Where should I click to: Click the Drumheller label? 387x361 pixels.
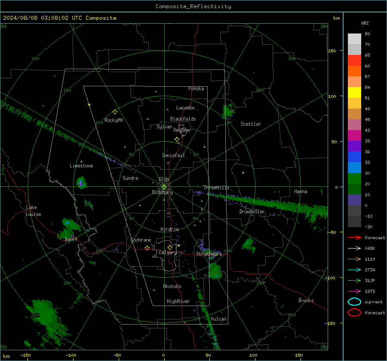(252, 212)
